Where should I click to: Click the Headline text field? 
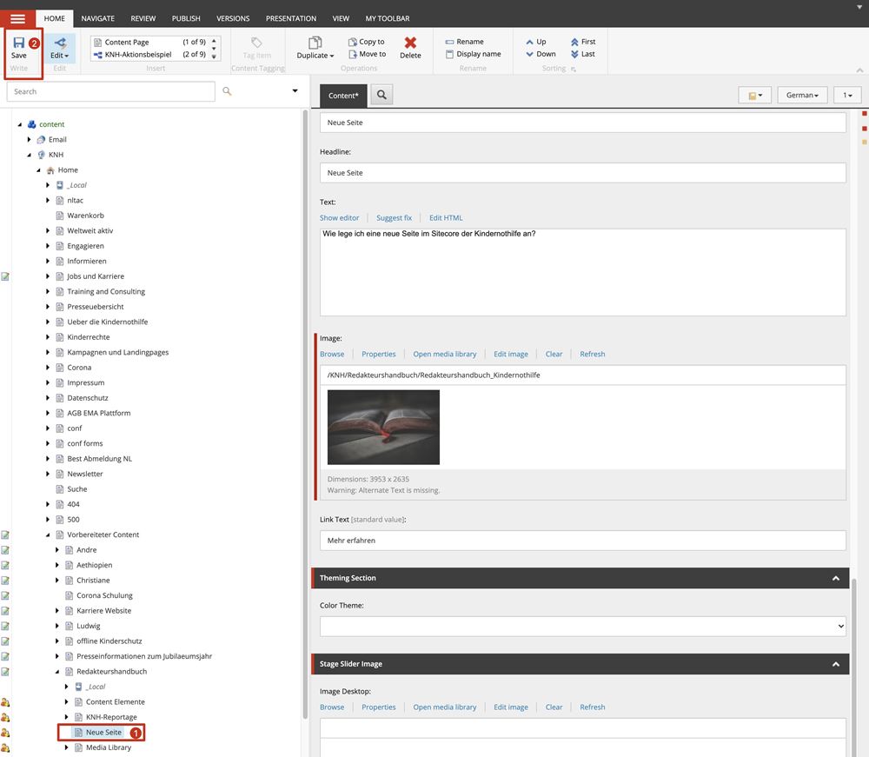[582, 173]
